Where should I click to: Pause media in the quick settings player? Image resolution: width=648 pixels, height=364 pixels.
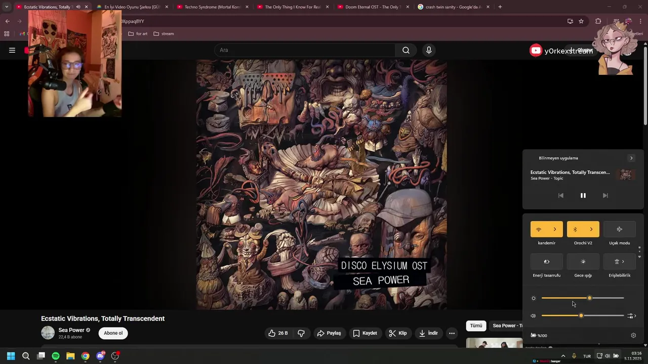pyautogui.click(x=583, y=196)
